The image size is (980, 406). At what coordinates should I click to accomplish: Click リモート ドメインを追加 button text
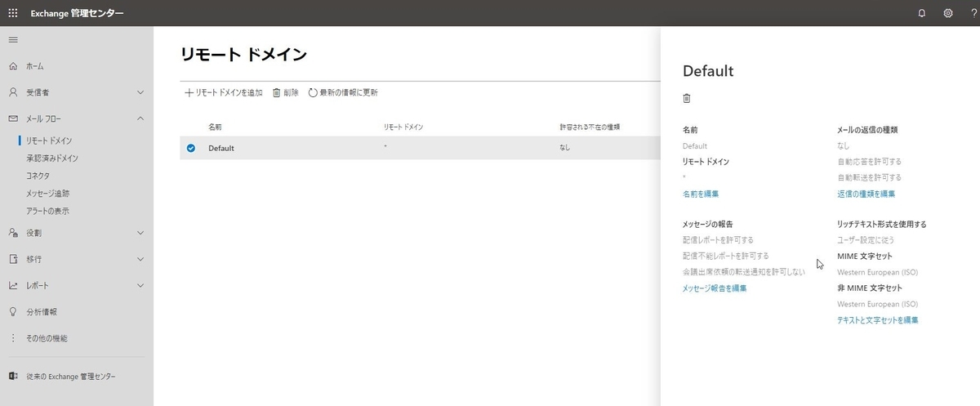[x=229, y=93]
